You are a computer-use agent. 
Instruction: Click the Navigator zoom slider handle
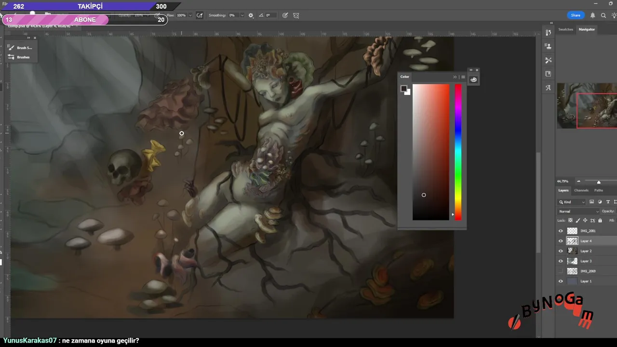point(599,182)
